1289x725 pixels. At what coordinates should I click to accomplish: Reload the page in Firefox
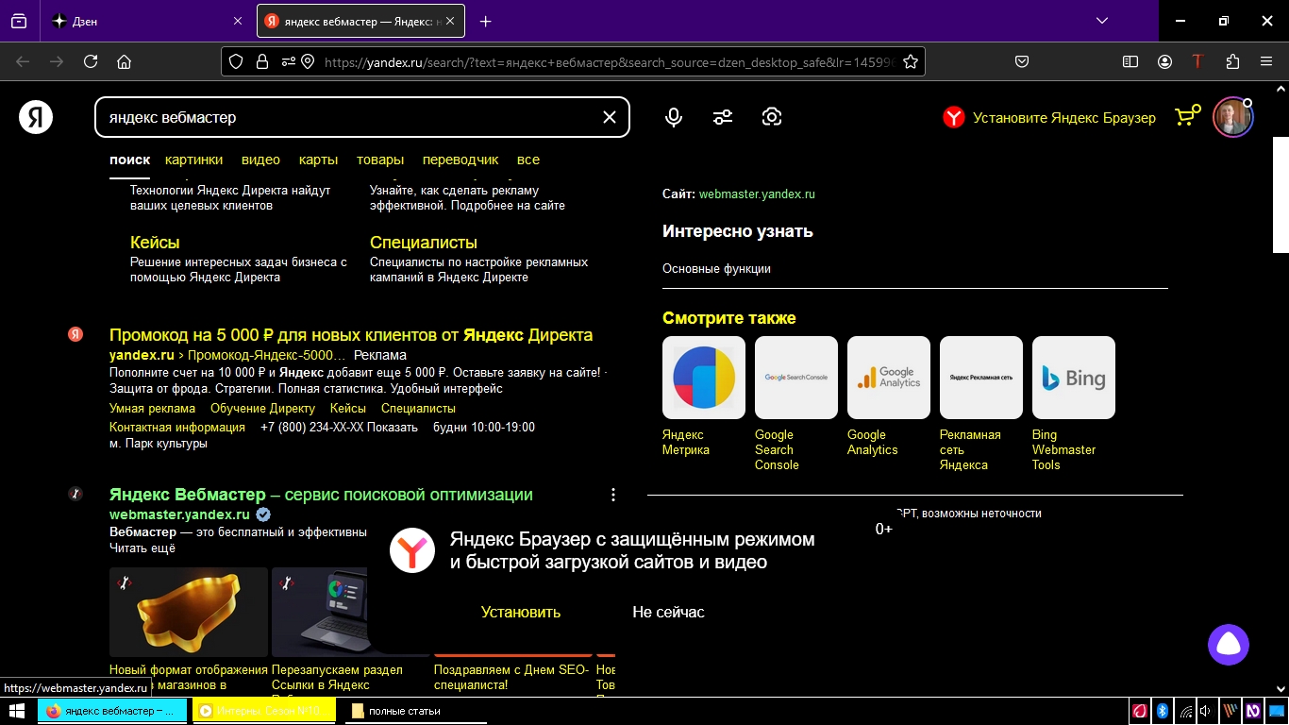[x=91, y=61]
